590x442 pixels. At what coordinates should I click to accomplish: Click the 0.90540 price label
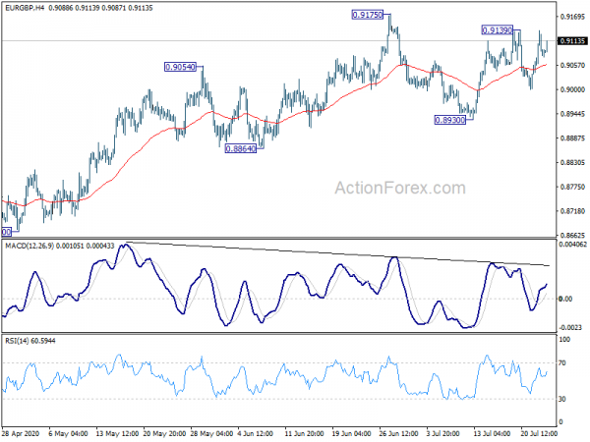tap(180, 67)
